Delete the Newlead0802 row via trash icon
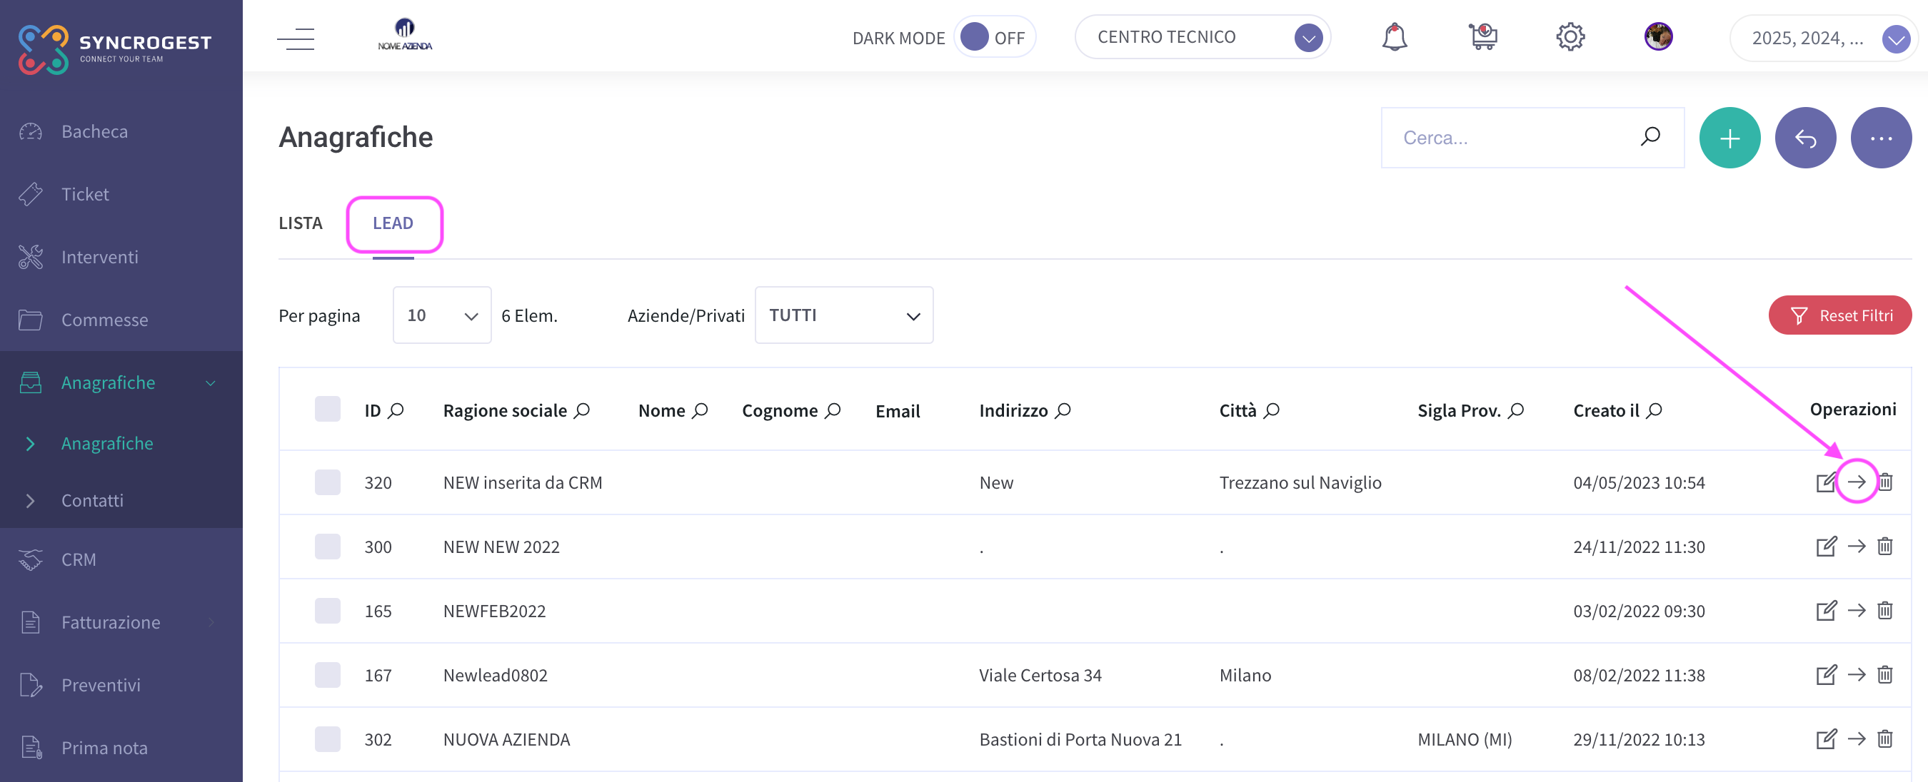The image size is (1928, 782). (x=1884, y=675)
